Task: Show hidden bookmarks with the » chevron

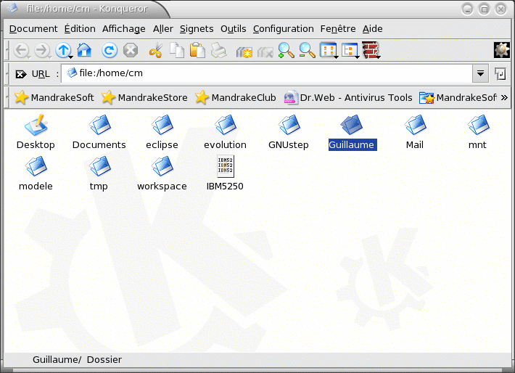Action: pyautogui.click(x=504, y=98)
